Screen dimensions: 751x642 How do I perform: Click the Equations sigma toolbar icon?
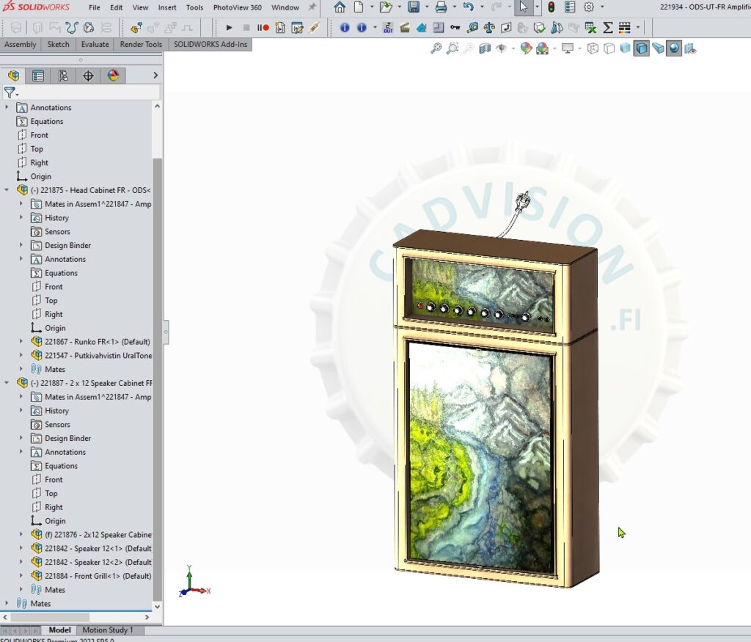pyautogui.click(x=607, y=28)
